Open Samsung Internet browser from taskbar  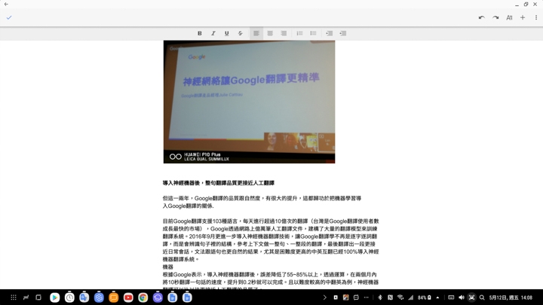158,297
